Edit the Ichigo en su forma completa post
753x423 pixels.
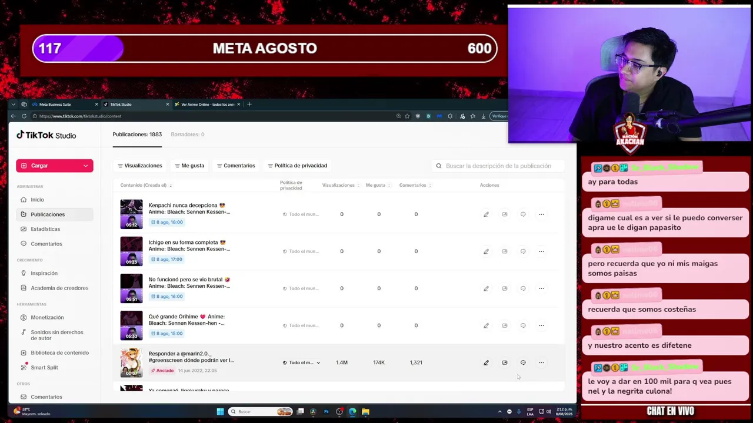[486, 251]
